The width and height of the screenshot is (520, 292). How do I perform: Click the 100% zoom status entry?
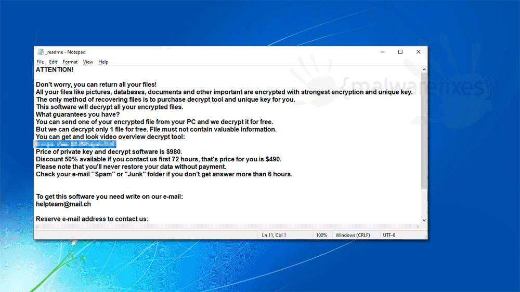point(321,235)
